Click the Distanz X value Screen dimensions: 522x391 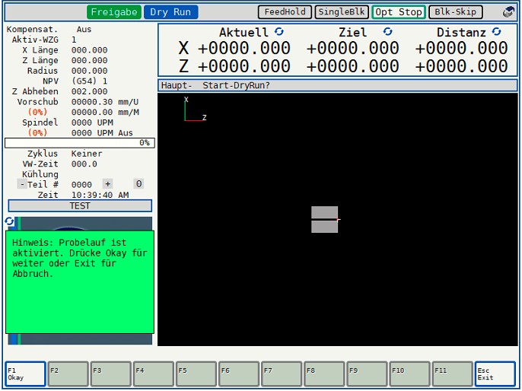461,48
